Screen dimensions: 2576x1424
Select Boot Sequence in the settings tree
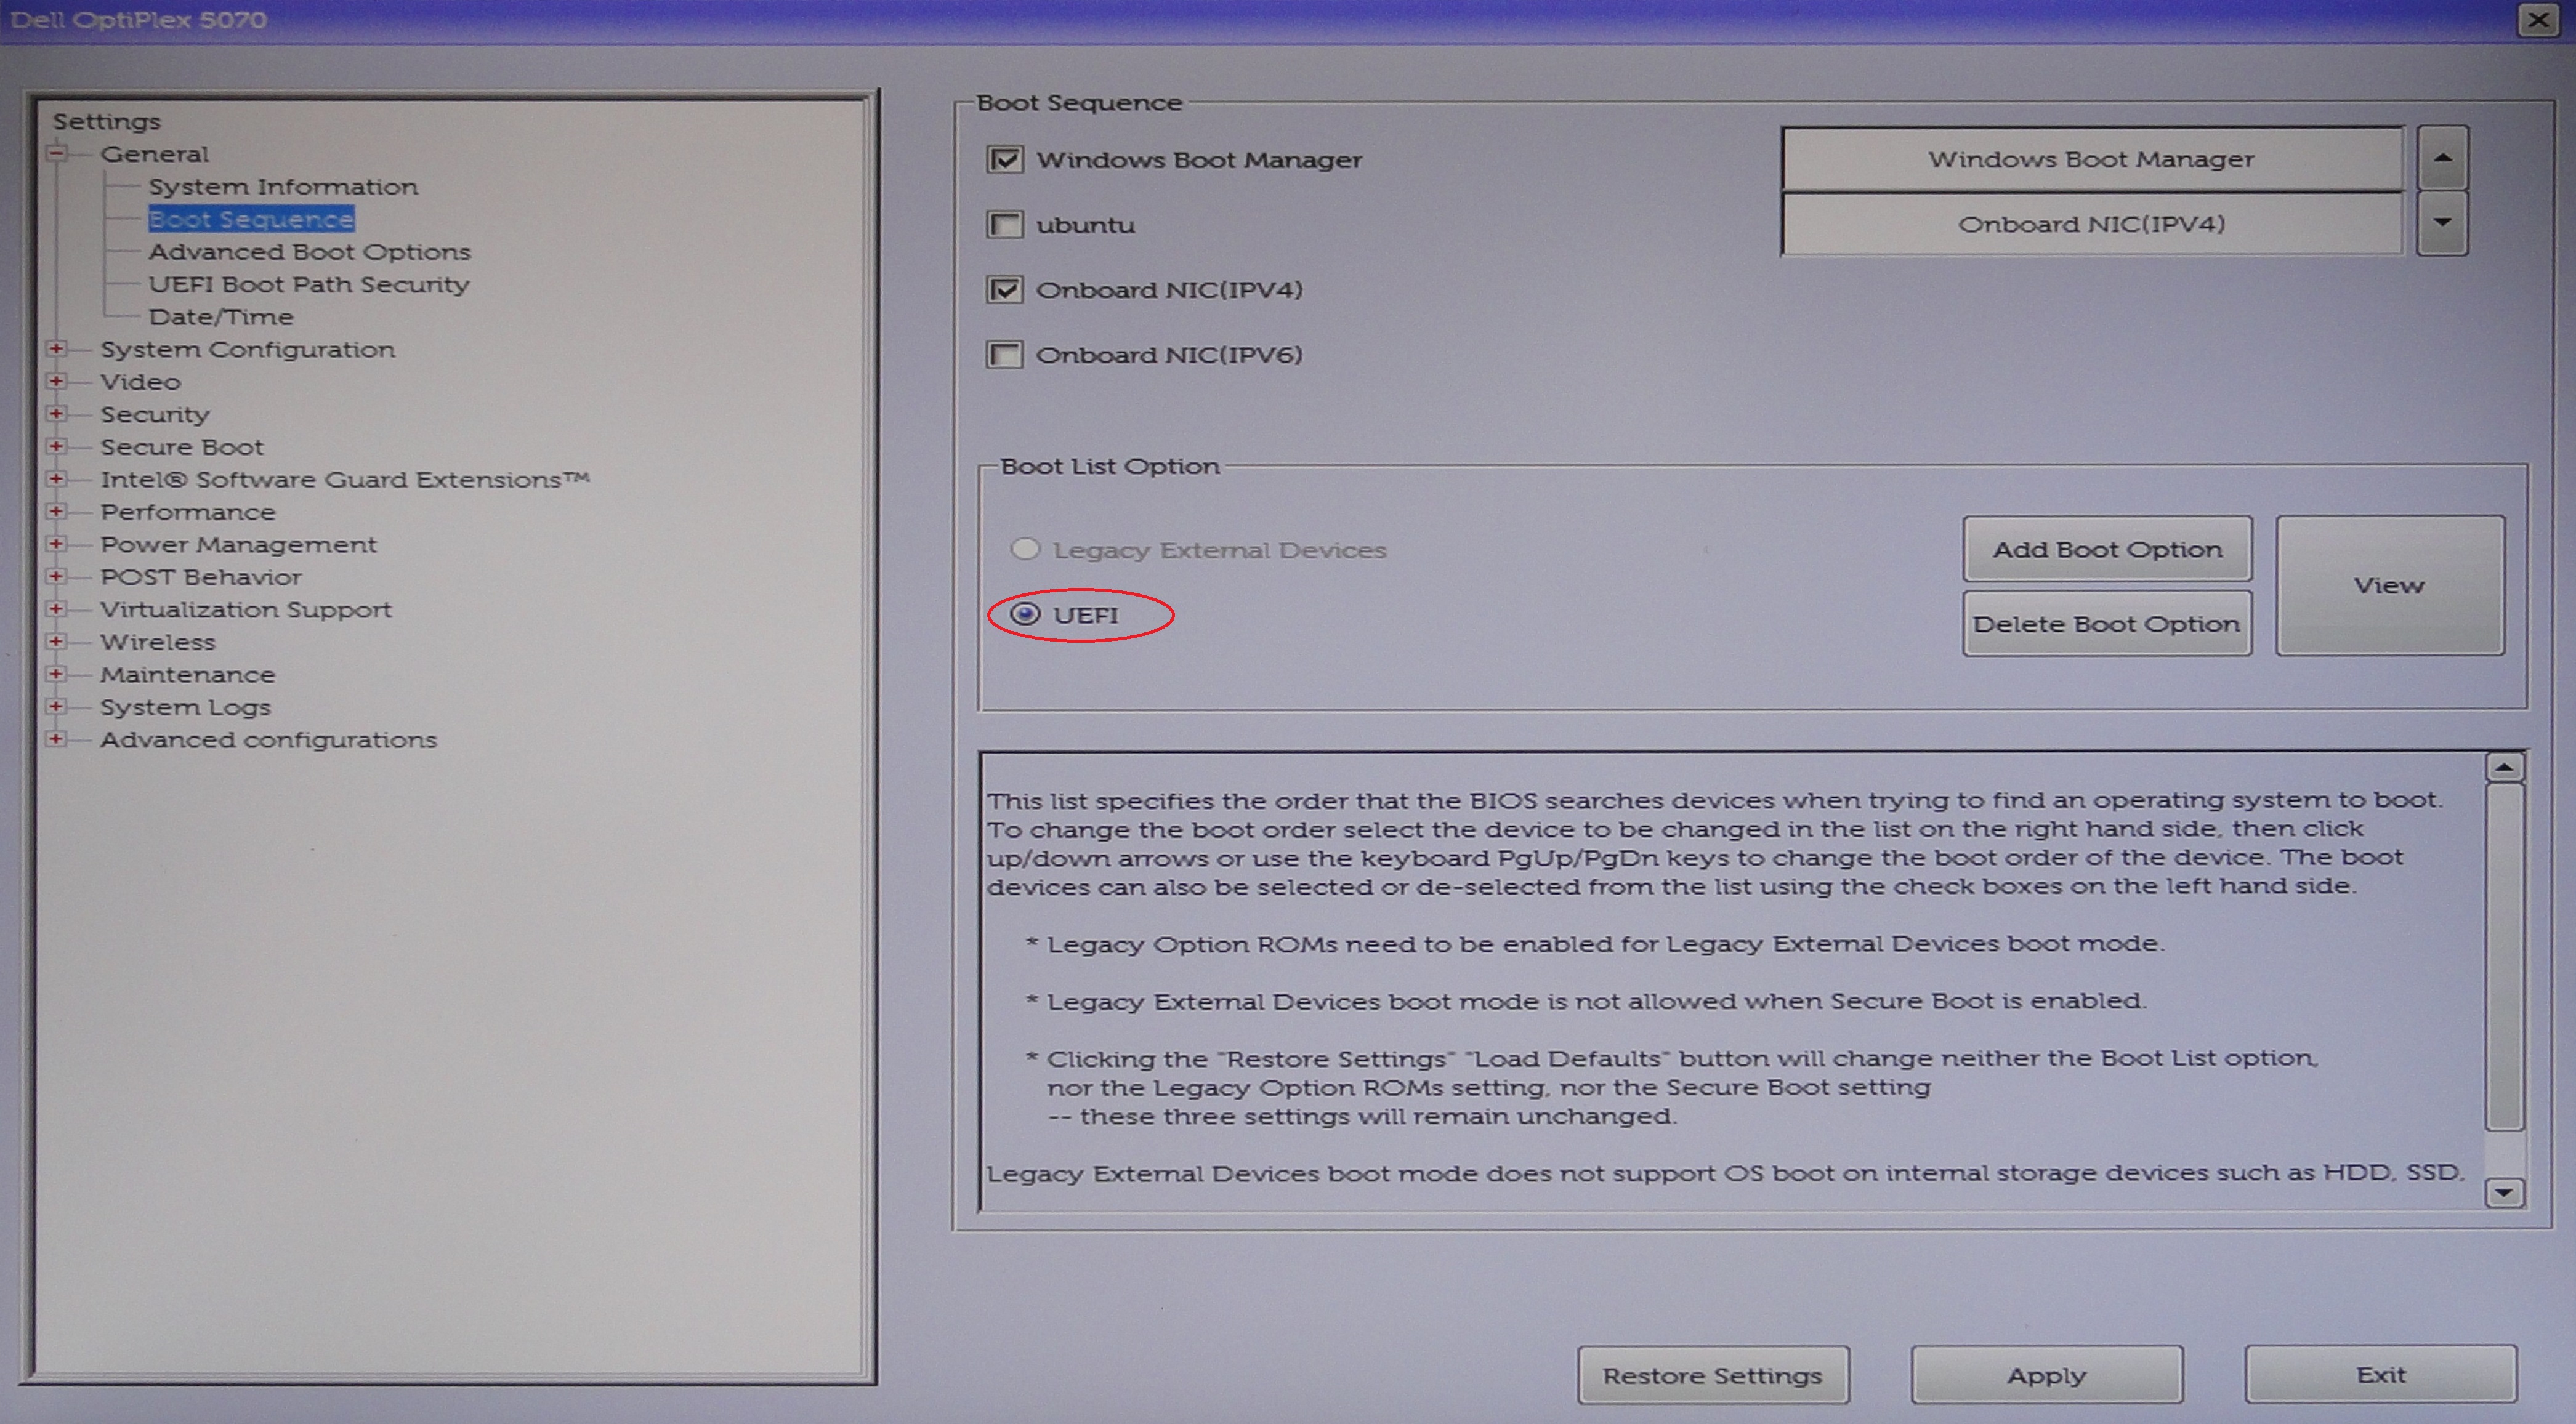[251, 219]
